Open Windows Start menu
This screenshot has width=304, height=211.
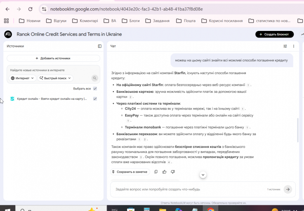pos(7,209)
